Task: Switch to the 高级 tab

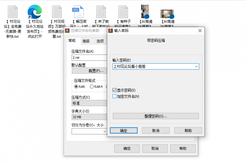Action: pos(86,41)
